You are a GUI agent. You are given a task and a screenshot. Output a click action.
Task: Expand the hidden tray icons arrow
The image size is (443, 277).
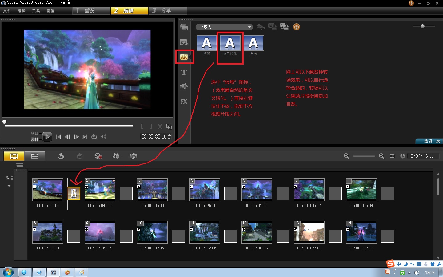pyautogui.click(x=409, y=273)
